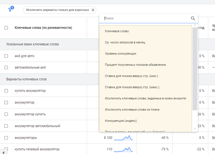Pick Ставка для показа вверху стр. (мин.)

coord(145,76)
